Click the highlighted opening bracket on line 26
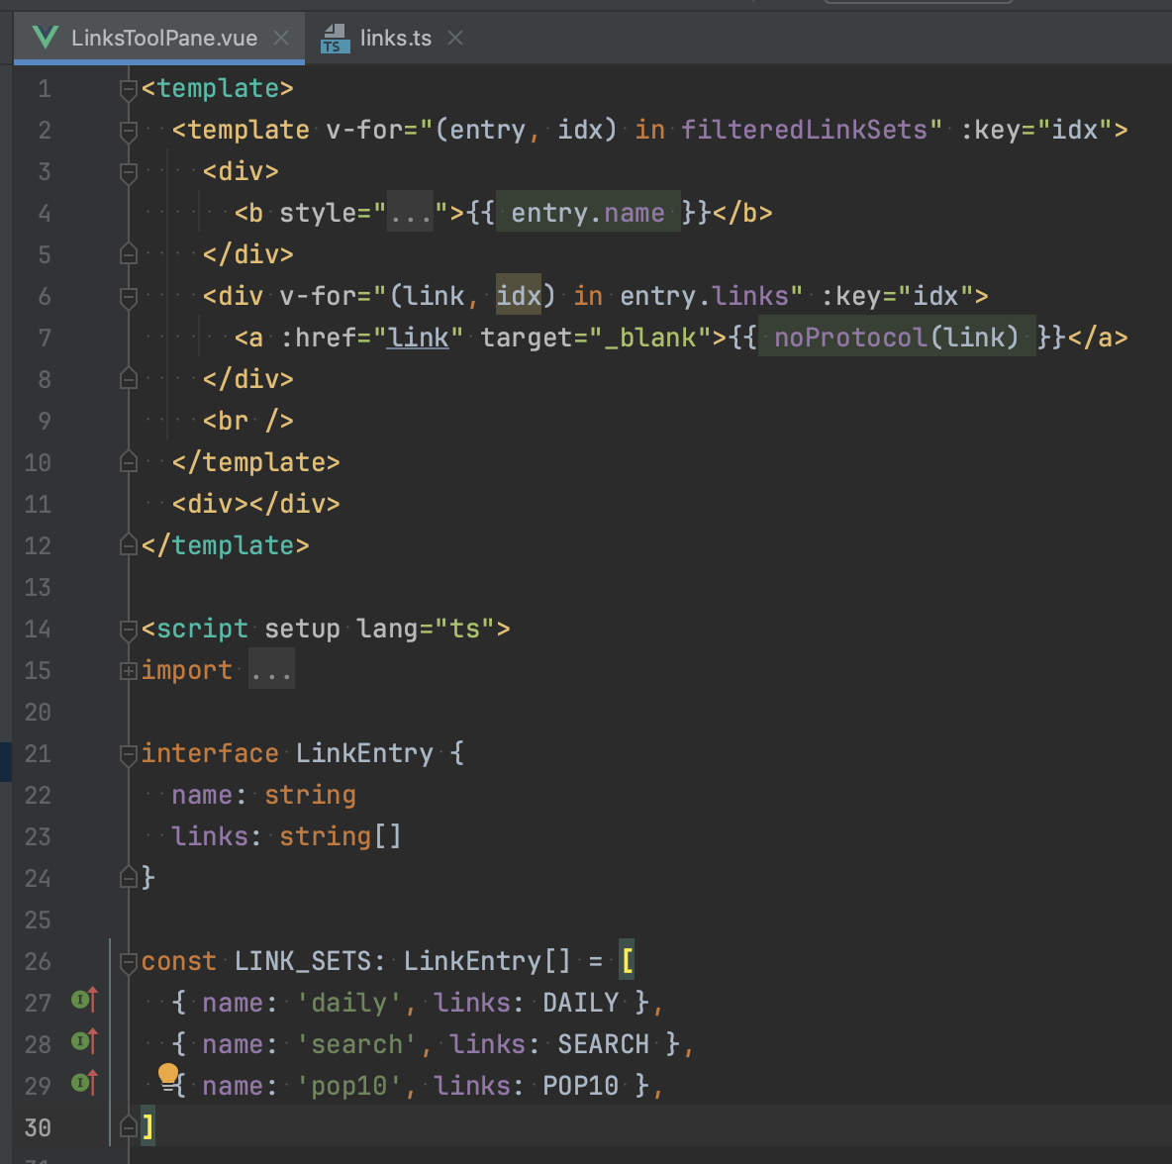The height and width of the screenshot is (1164, 1172). tap(628, 961)
